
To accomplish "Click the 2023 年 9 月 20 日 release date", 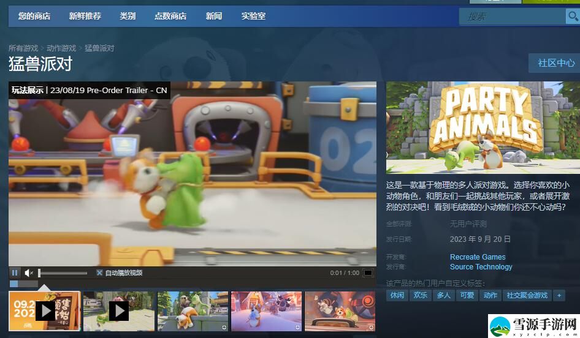I will [480, 239].
